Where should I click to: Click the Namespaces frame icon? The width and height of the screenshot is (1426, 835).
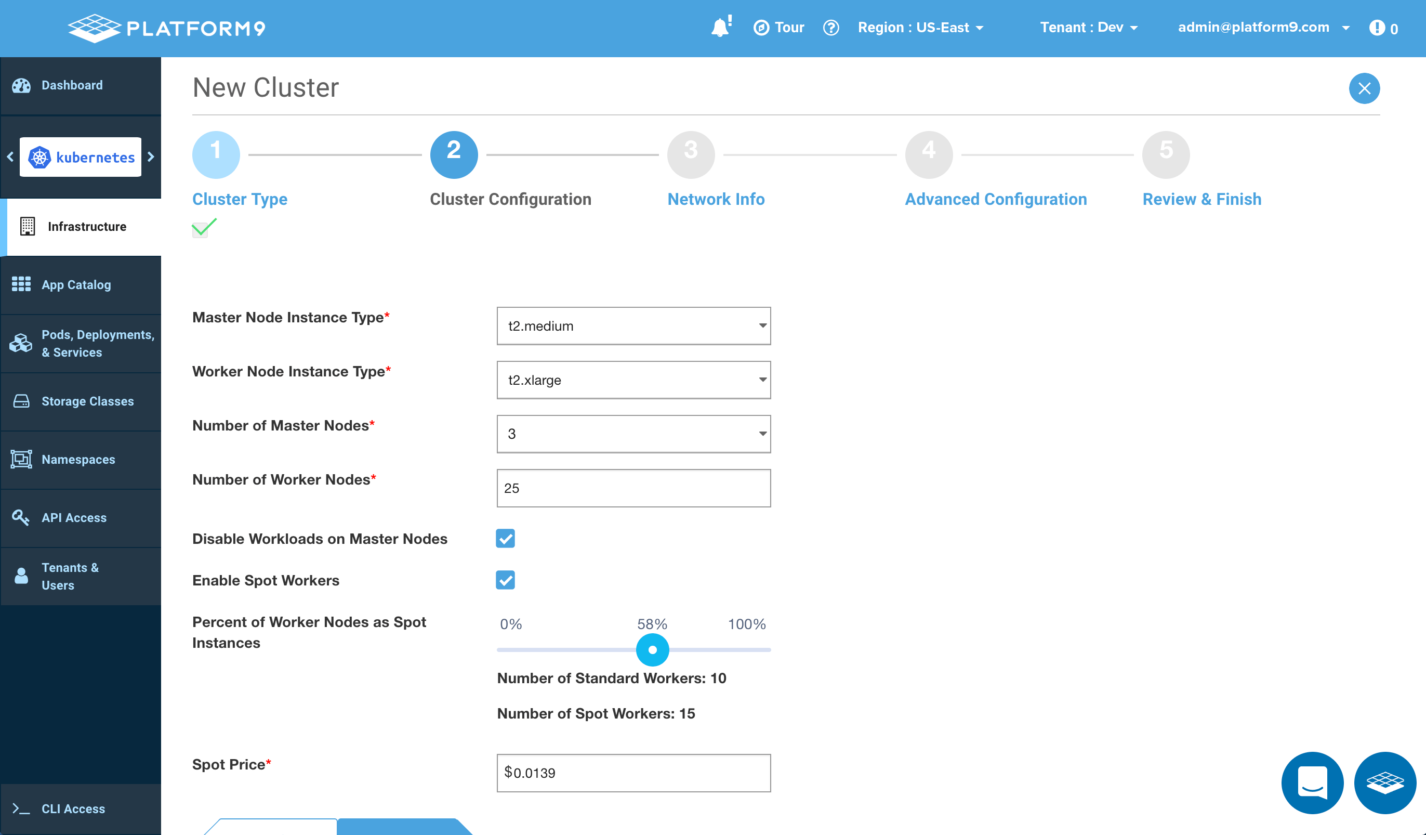tap(21, 459)
